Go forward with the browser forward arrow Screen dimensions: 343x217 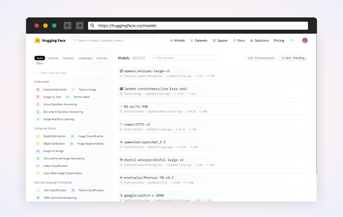pos(80,25)
